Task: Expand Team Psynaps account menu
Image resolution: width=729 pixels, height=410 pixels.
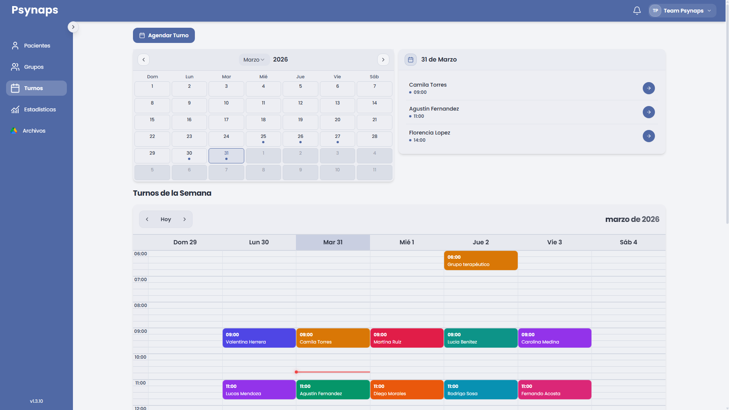Action: [682, 11]
